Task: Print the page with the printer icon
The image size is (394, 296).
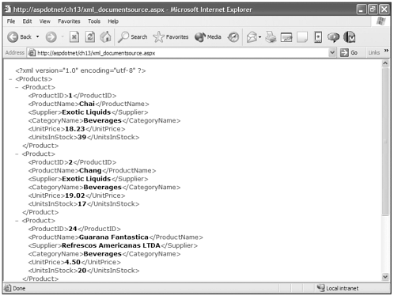Action: coord(271,37)
